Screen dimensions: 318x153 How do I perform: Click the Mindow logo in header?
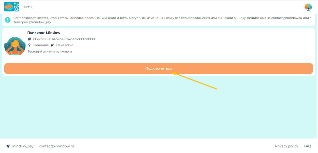(12, 7)
